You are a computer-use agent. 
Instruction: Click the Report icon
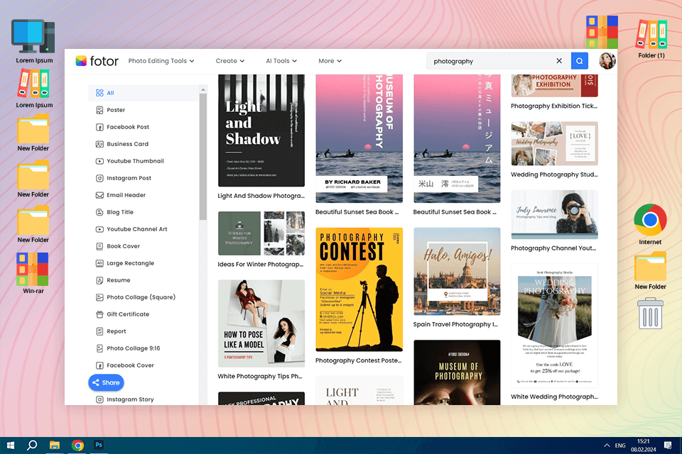99,331
